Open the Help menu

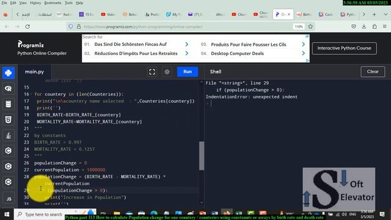tap(79, 3)
